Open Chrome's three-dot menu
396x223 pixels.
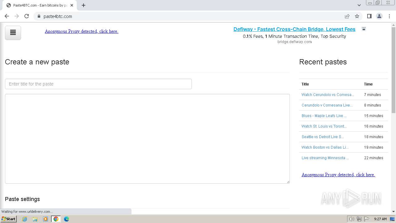(x=389, y=16)
